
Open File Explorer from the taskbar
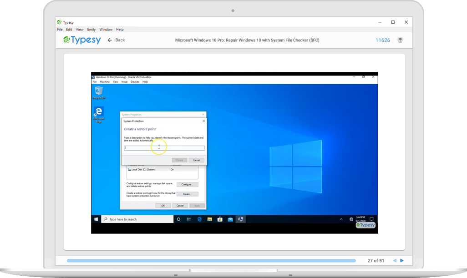[x=210, y=219]
